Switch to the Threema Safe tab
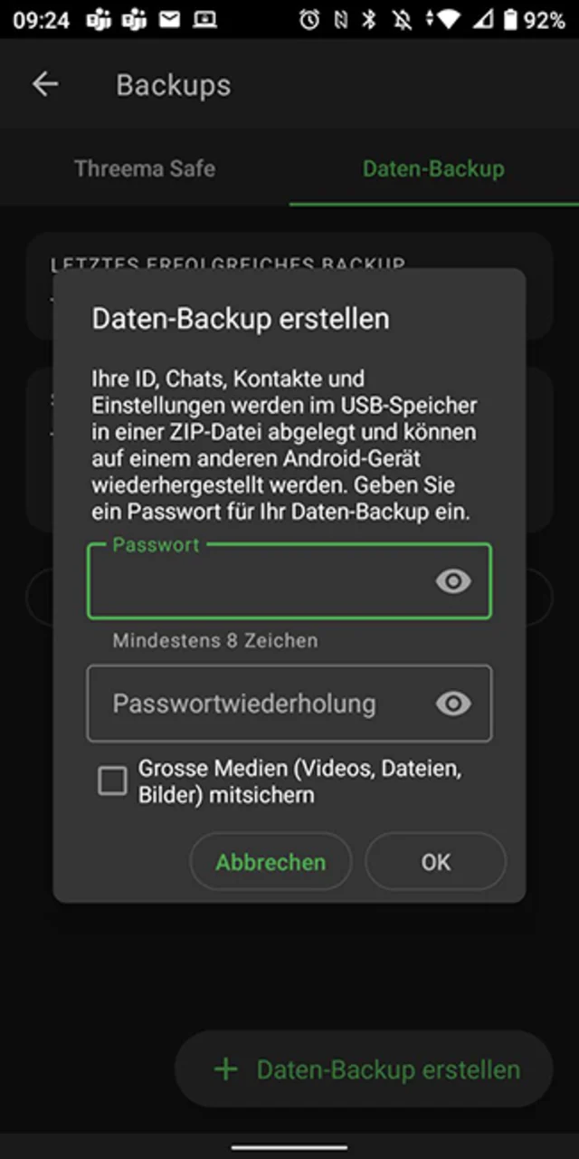 click(145, 168)
